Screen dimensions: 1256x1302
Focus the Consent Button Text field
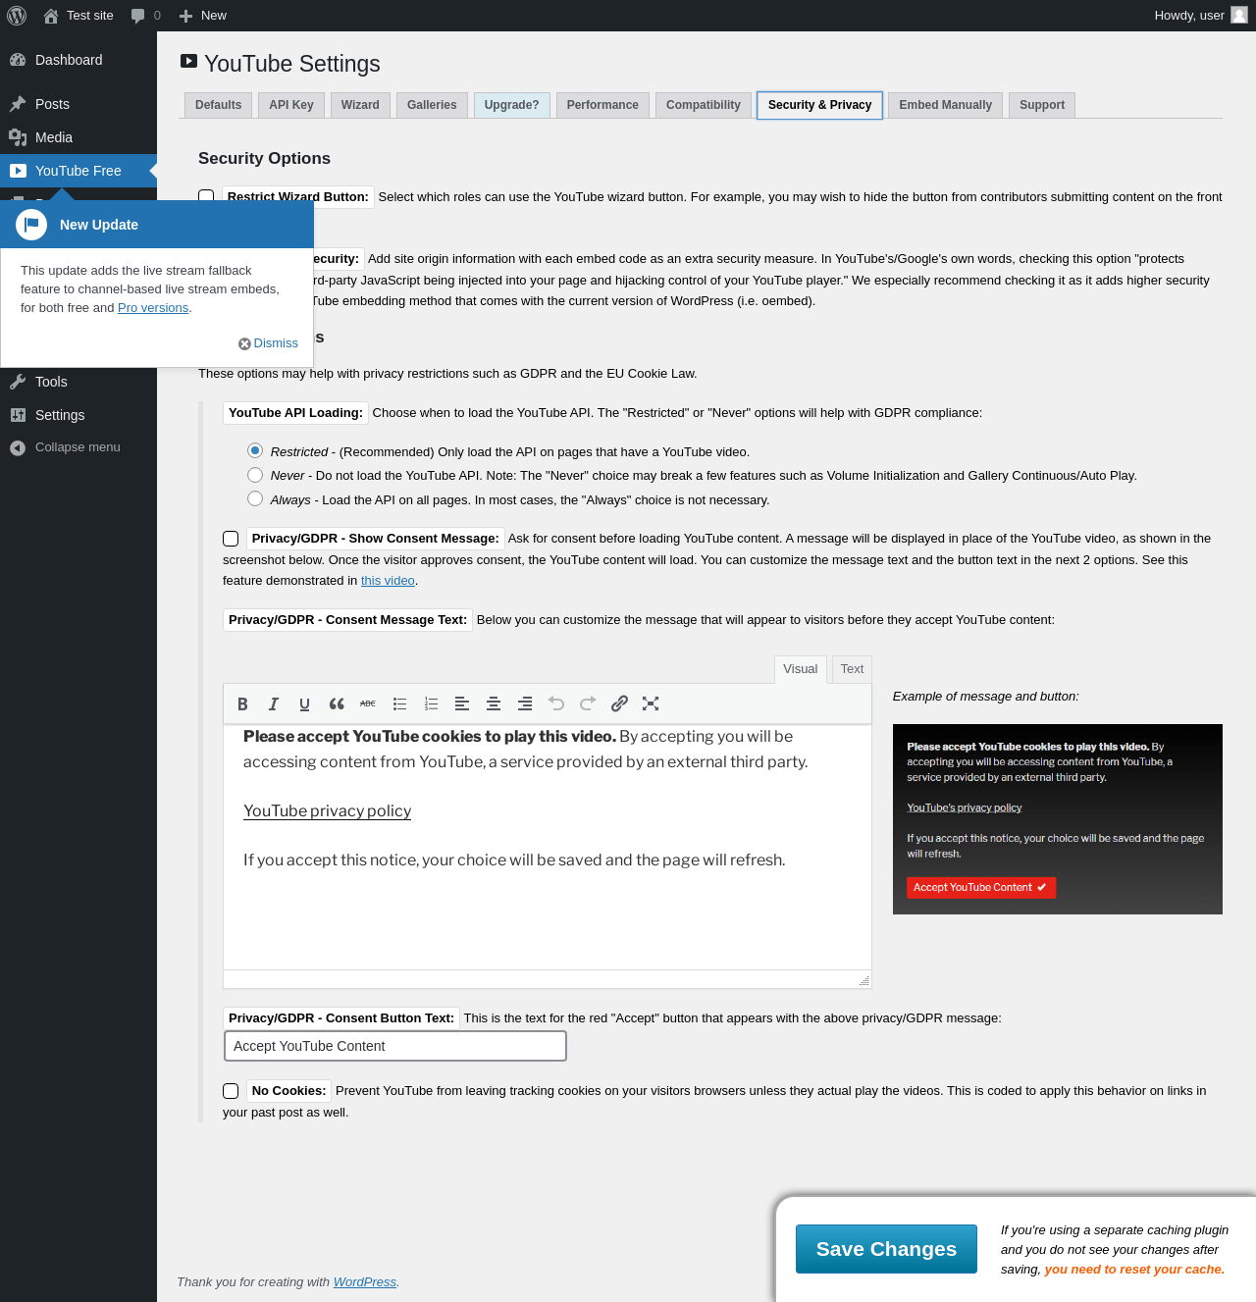pyautogui.click(x=395, y=1046)
